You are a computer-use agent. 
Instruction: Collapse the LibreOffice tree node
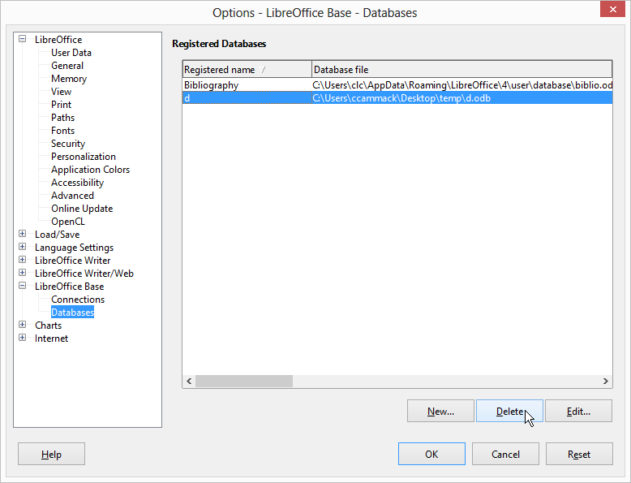[x=23, y=39]
